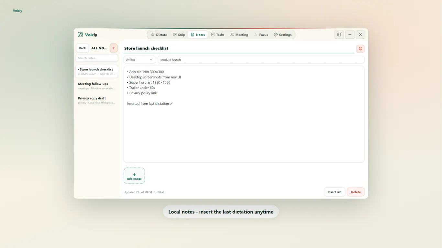Click the Insert last button

335,192
